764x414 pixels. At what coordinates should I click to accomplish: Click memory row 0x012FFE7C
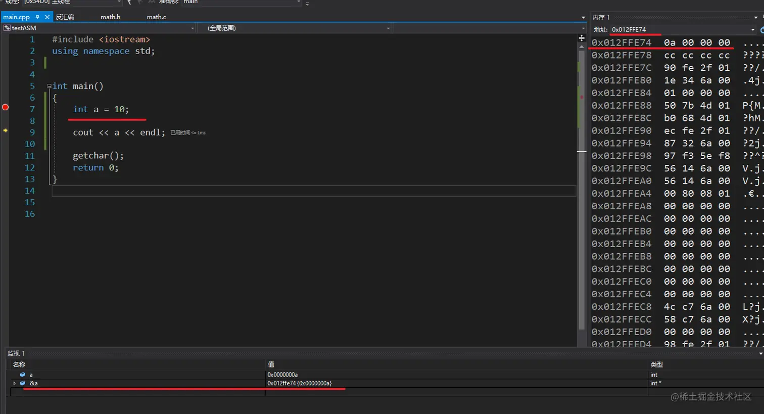click(x=677, y=68)
